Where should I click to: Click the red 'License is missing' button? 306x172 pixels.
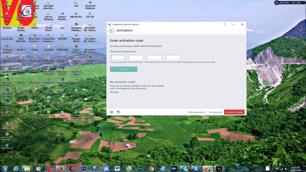pos(234,112)
